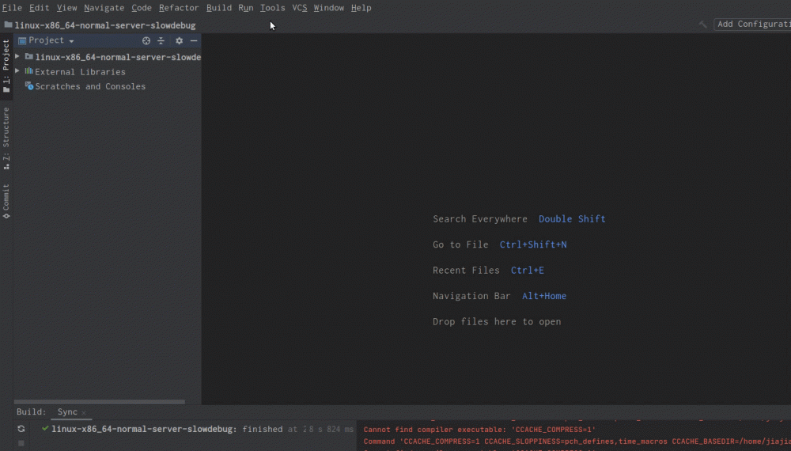Click the locate/select opened file target icon

pos(146,41)
